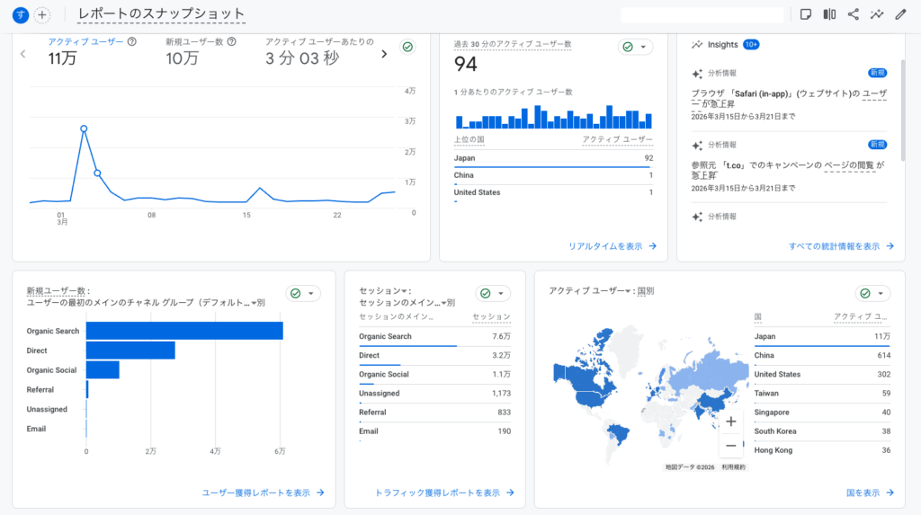Image resolution: width=921 pixels, height=515 pixels.
Task: Click the add comparison plus button
Action: [x=42, y=15]
